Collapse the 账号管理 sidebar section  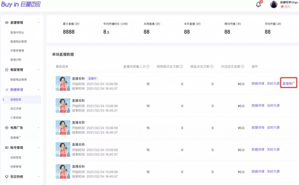39,148
